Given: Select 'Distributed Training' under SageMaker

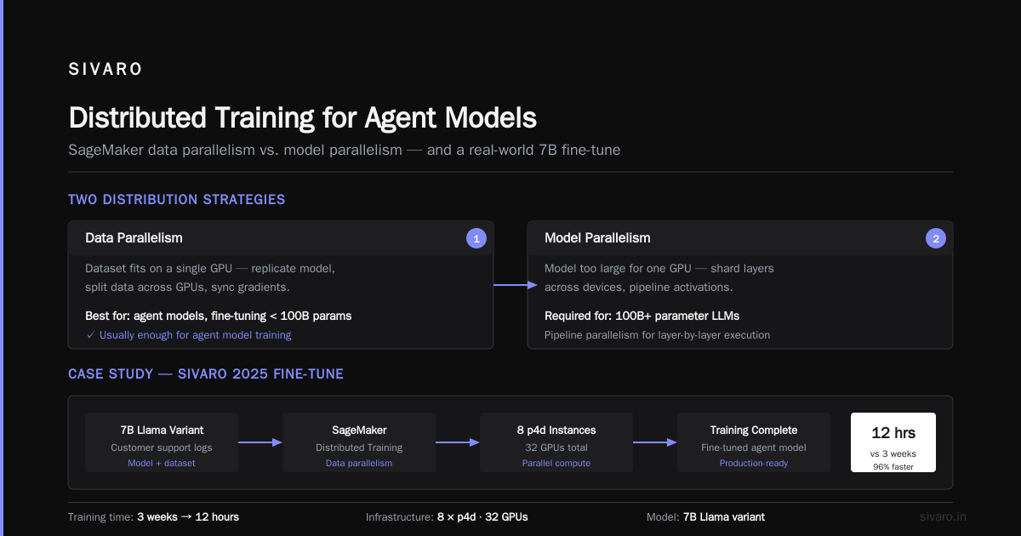Looking at the screenshot, I should (x=359, y=448).
